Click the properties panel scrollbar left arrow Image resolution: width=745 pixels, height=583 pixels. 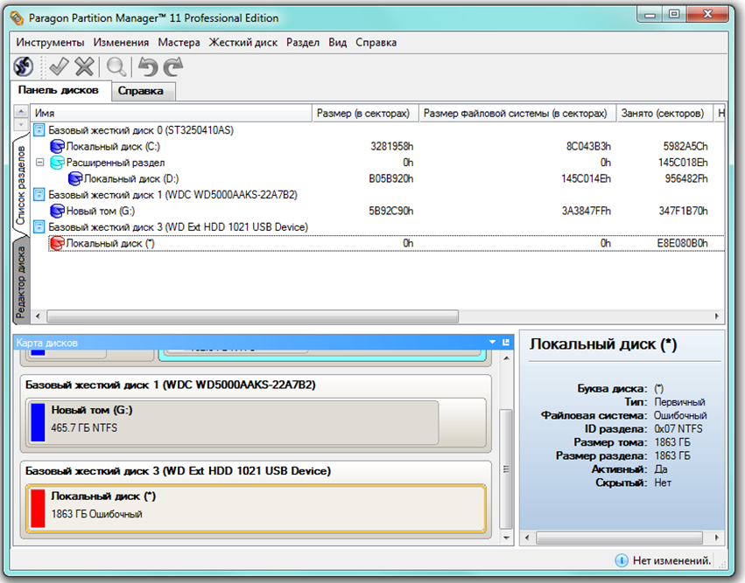[527, 538]
